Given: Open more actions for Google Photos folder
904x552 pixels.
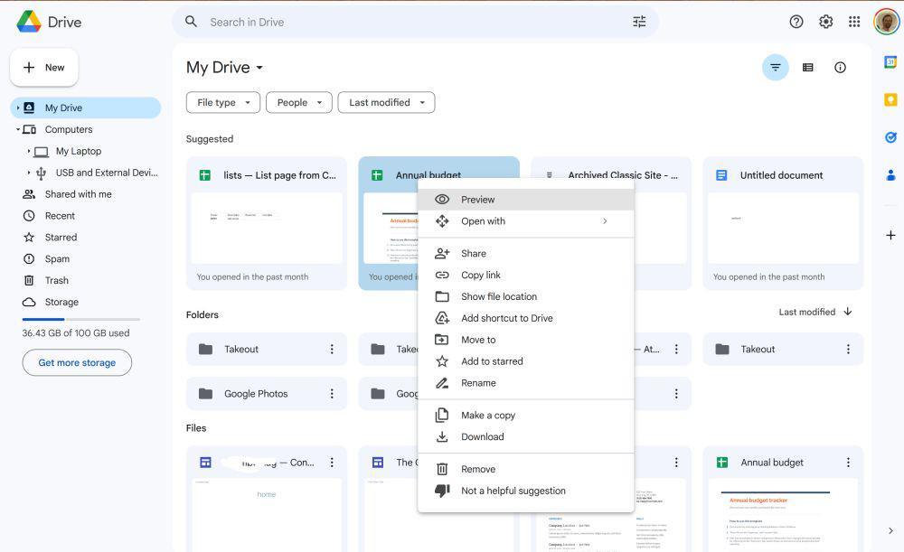Looking at the screenshot, I should click(x=332, y=394).
